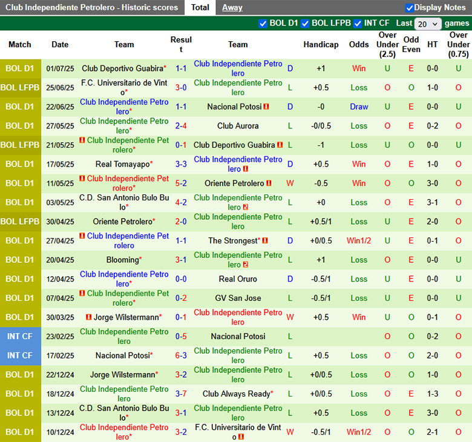Open C.D. San Antonio Bulo Bulo on 03/05/25
This screenshot has height=442, width=472.
pos(124,202)
